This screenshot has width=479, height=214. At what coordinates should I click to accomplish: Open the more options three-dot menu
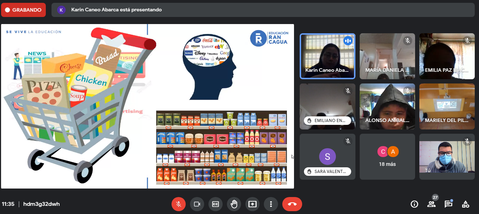click(271, 204)
